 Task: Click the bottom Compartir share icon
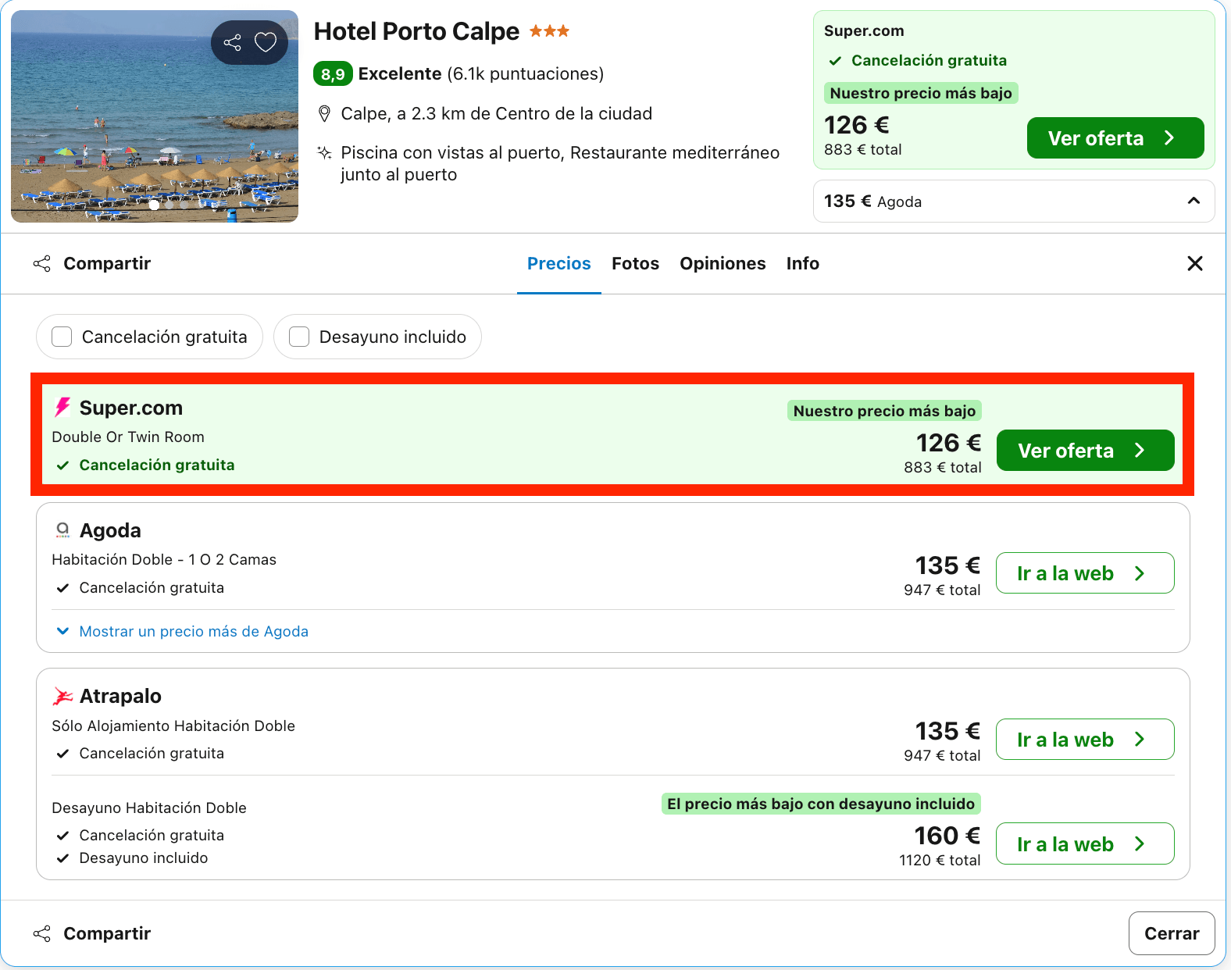point(42,933)
